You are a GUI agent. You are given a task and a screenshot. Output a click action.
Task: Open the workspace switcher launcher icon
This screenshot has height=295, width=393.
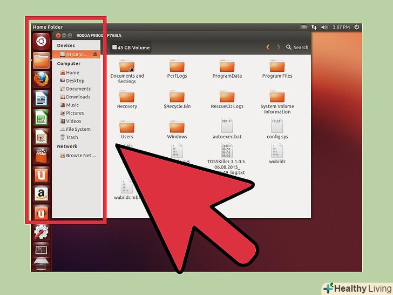click(41, 250)
